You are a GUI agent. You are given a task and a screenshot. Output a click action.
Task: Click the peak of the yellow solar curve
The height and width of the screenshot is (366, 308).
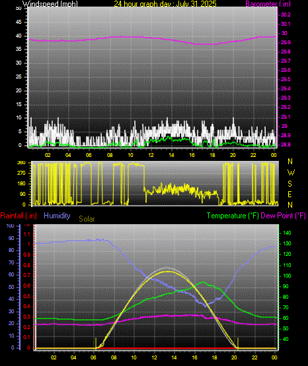point(167,272)
